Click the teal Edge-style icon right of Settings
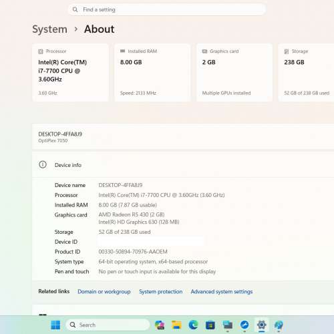 (x=279, y=325)
